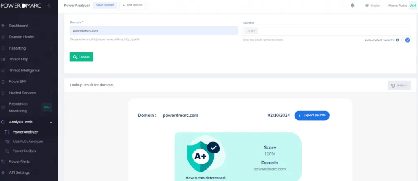Click the notification bell icon

352,5
